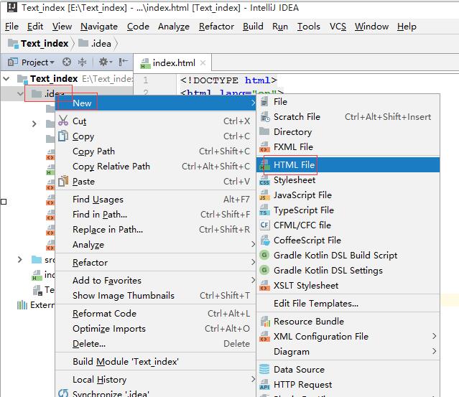
Task: Expand the Diagram submenu arrow
Action: tap(435, 351)
